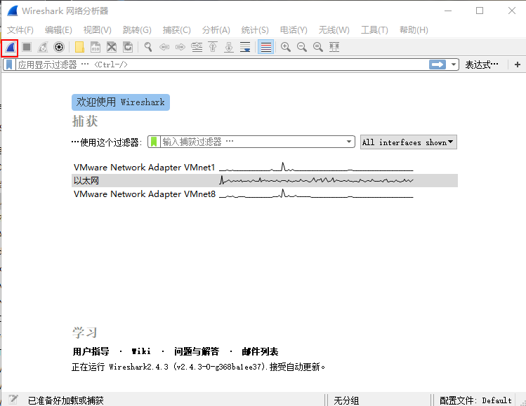
Task: Go back to previous packet arrow
Action: [164, 47]
